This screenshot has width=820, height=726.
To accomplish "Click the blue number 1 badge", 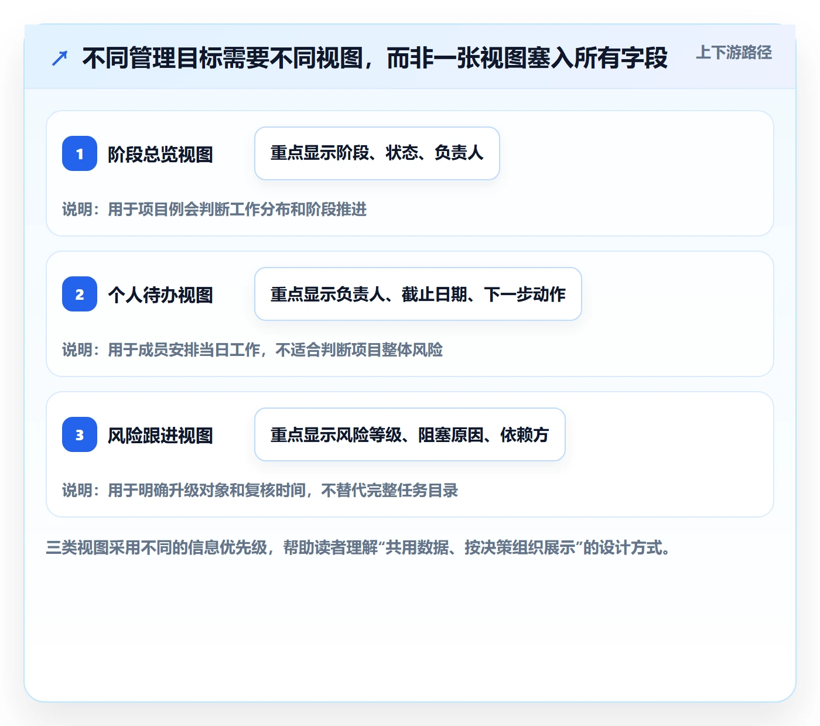I will [x=80, y=153].
